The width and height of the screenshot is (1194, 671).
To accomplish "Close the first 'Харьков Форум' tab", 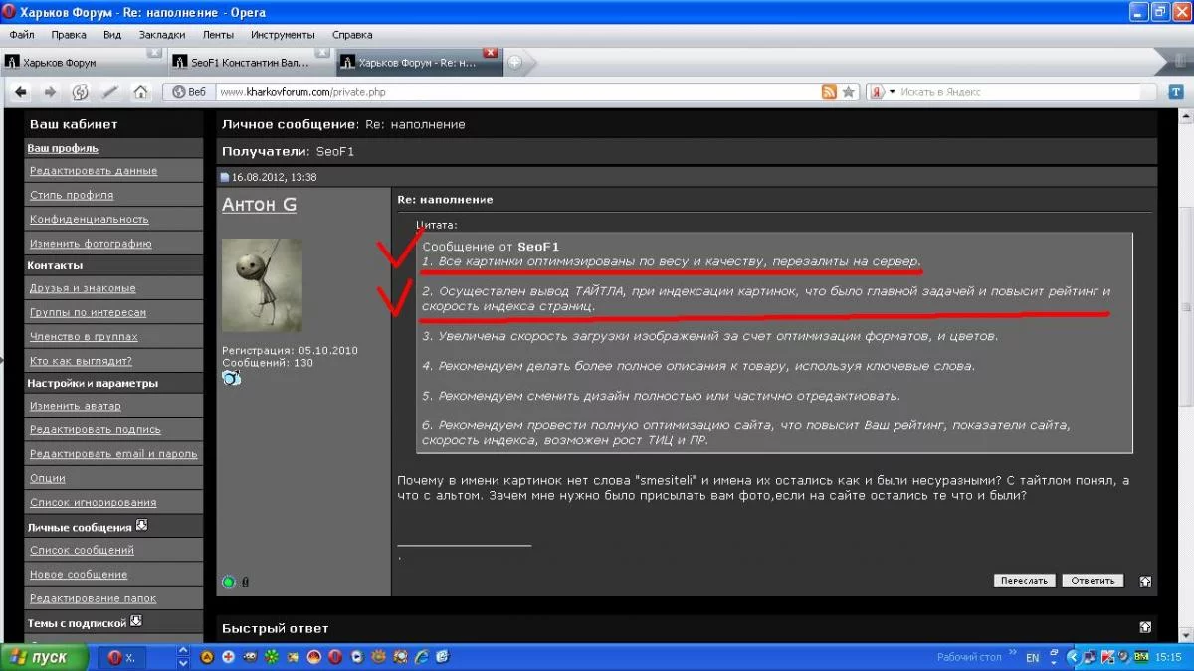I will (154, 52).
